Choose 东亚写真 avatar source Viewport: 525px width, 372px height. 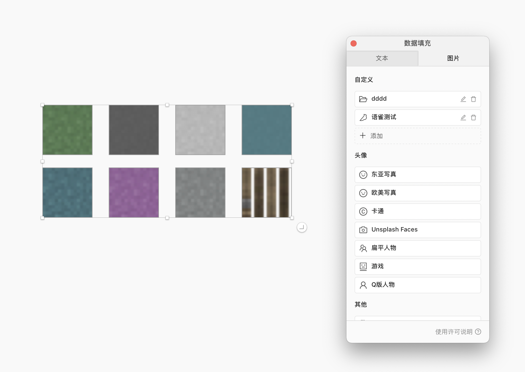tap(418, 175)
